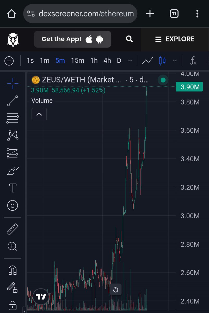209x313 pixels.
Task: Select the trend line tool
Action: click(x=13, y=101)
